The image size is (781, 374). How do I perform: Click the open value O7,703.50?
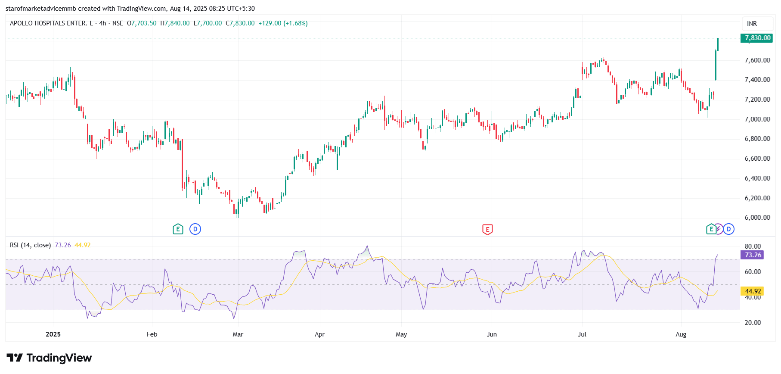[142, 23]
